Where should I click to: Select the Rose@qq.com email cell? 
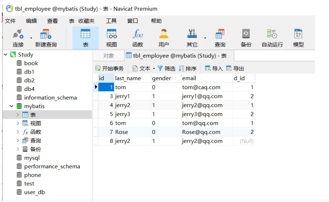(207, 132)
